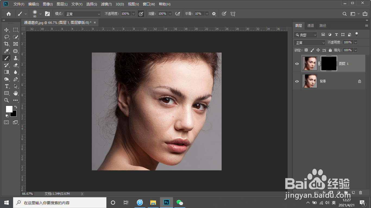The width and height of the screenshot is (371, 208).
Task: Select the Crop tool
Action: (7, 44)
